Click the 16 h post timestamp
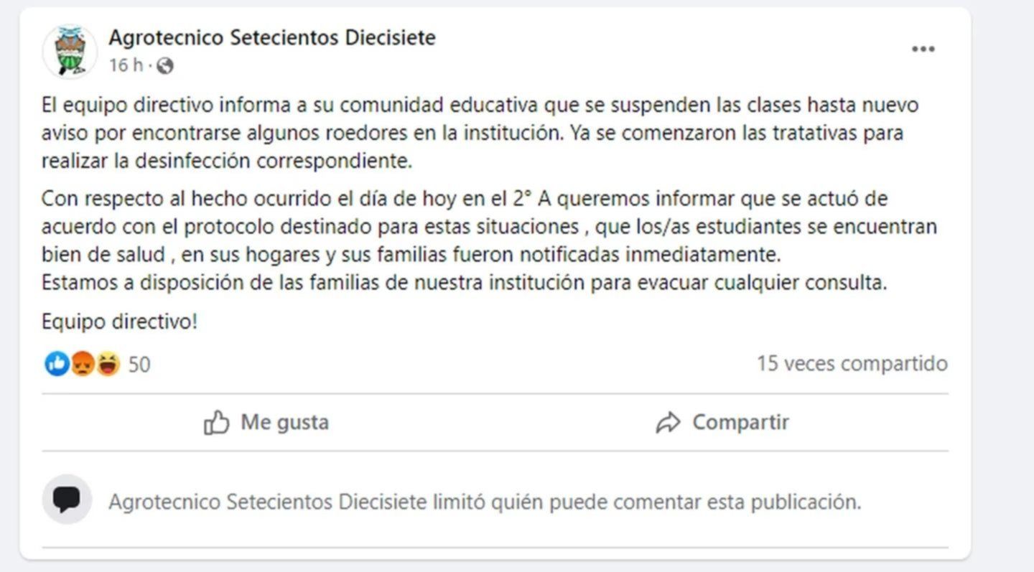Viewport: 1034px width, 572px height. click(x=126, y=65)
